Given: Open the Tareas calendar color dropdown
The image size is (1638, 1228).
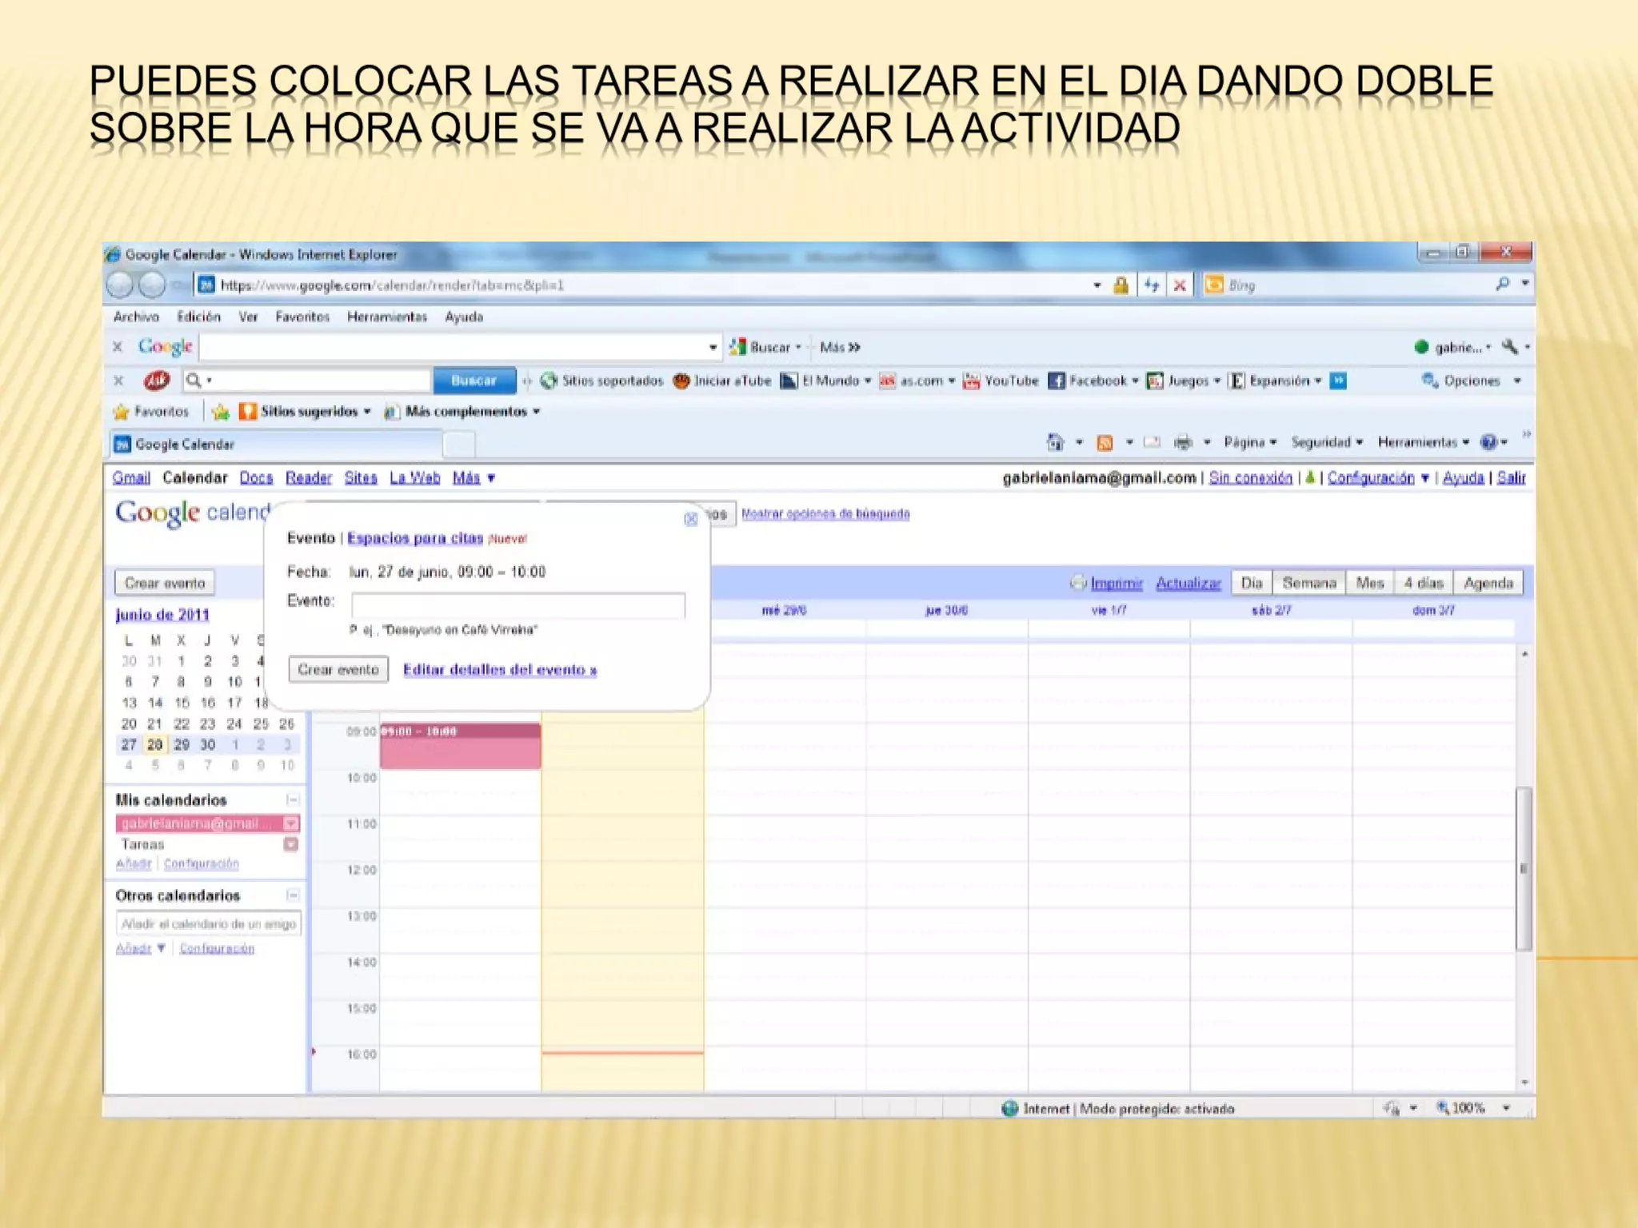Looking at the screenshot, I should (x=291, y=844).
